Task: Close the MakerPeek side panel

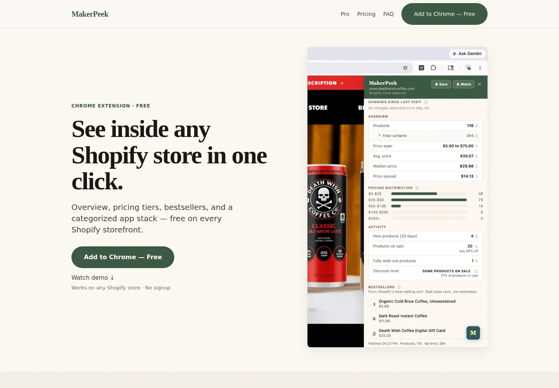Action: click(479, 84)
